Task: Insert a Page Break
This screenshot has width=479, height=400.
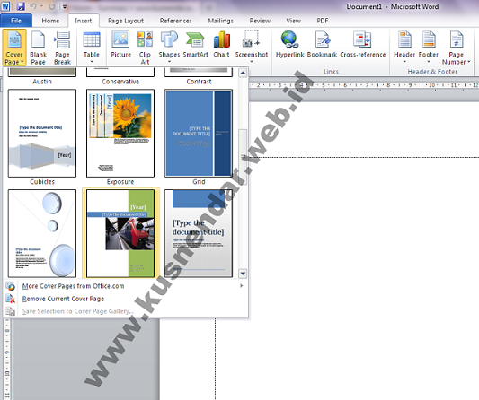Action: click(62, 48)
